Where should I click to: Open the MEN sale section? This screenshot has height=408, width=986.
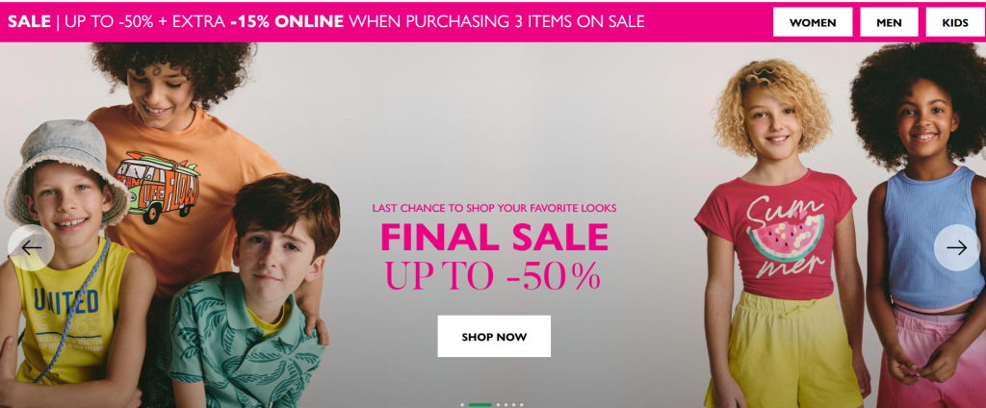pyautogui.click(x=889, y=22)
